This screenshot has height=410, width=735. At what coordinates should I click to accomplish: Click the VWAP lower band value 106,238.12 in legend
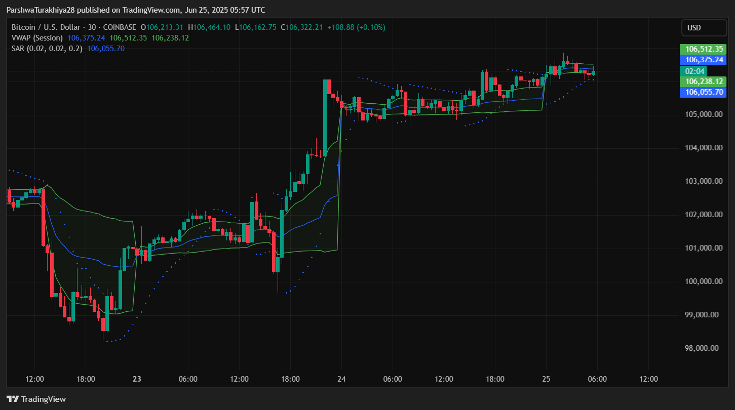tap(170, 37)
